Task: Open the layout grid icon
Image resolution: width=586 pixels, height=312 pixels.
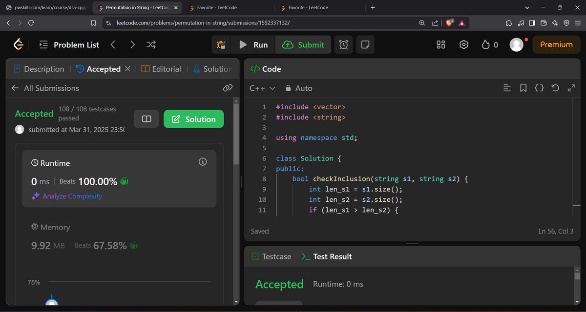Action: click(441, 45)
